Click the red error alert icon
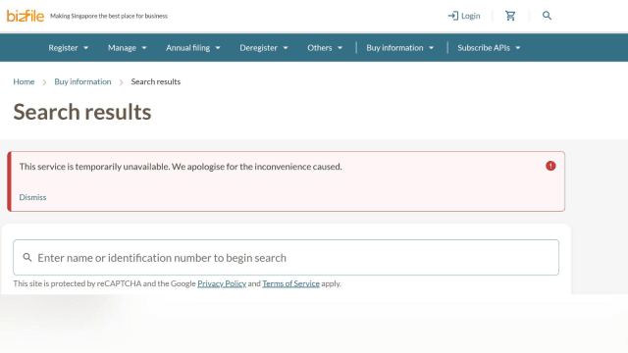This screenshot has height=353, width=628. click(x=550, y=166)
